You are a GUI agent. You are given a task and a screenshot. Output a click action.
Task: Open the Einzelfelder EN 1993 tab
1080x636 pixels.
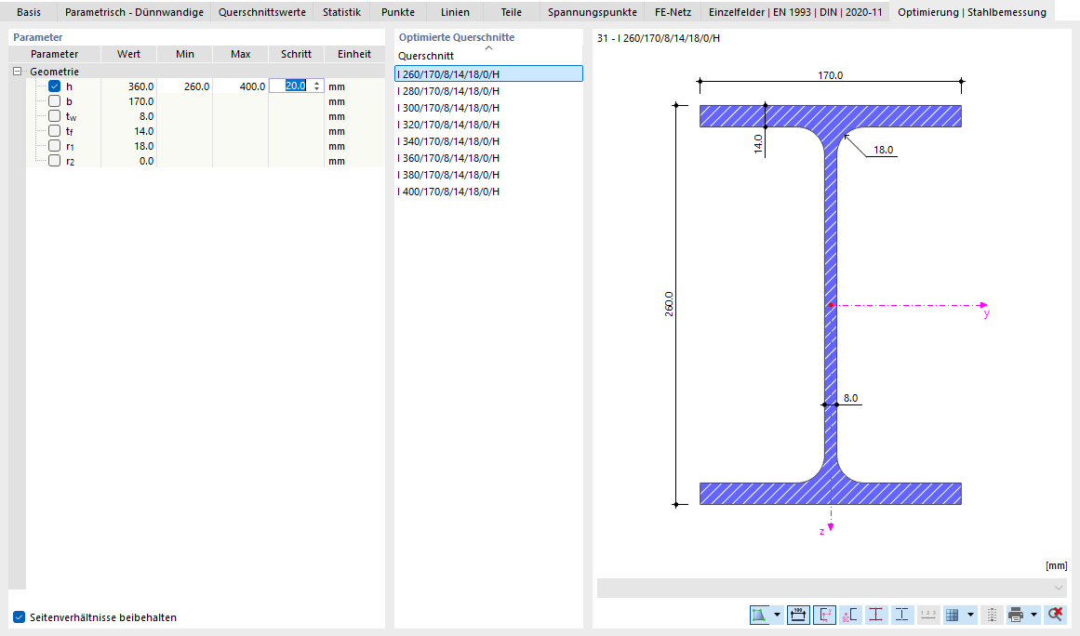pos(795,12)
